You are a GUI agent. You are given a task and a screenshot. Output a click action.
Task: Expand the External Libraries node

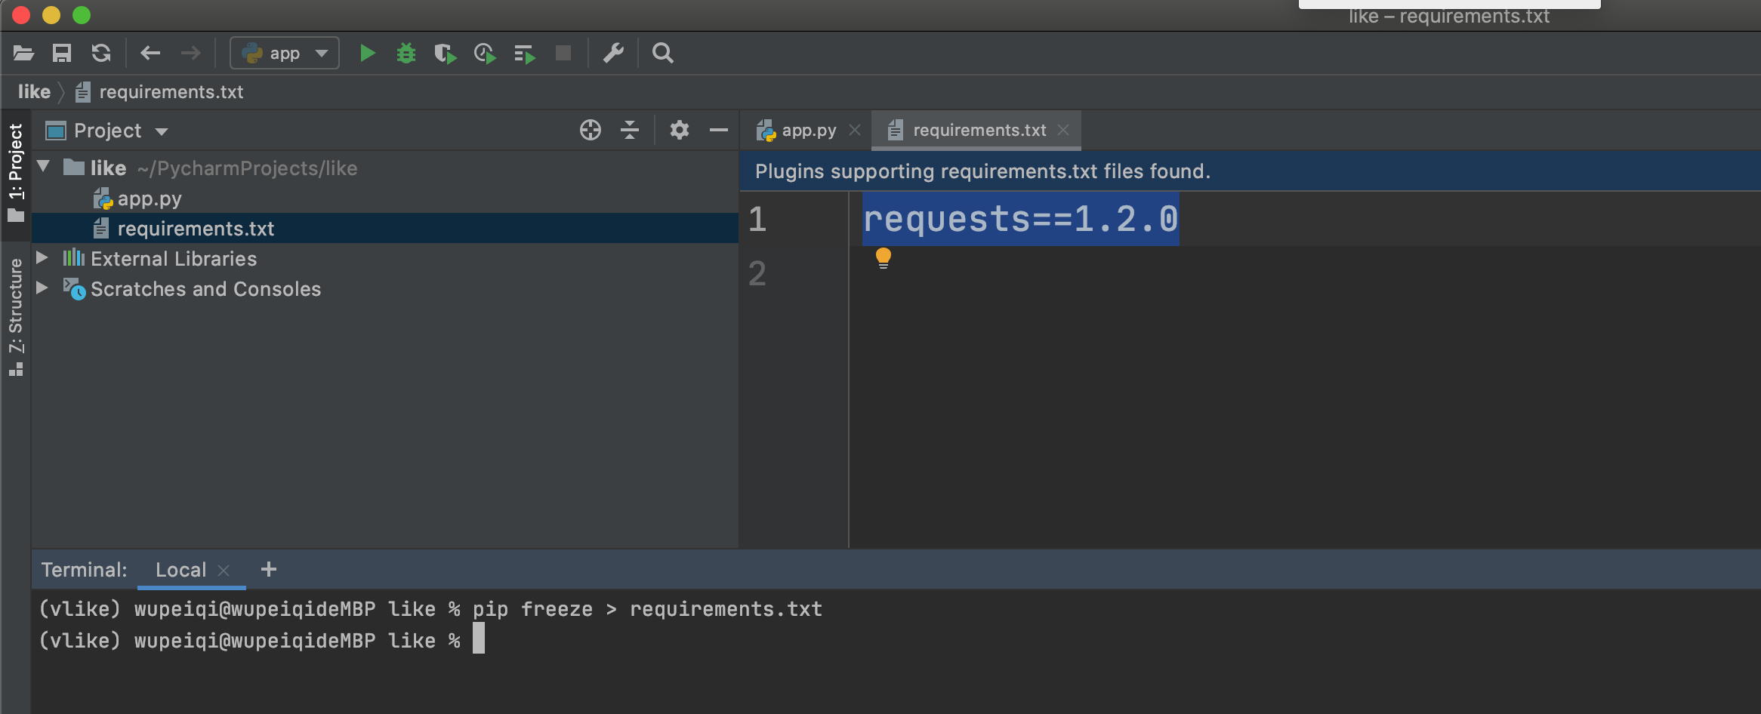point(42,258)
